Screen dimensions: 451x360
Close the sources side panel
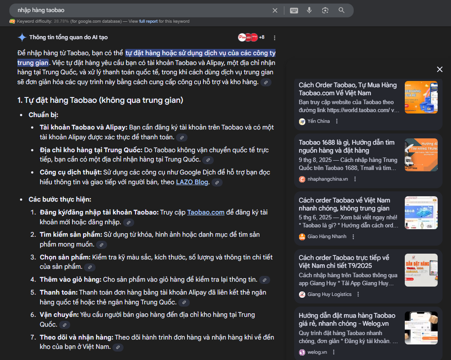(439, 69)
